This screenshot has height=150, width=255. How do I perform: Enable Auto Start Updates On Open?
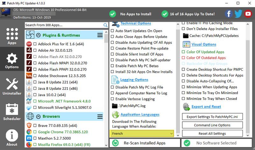[113, 31]
